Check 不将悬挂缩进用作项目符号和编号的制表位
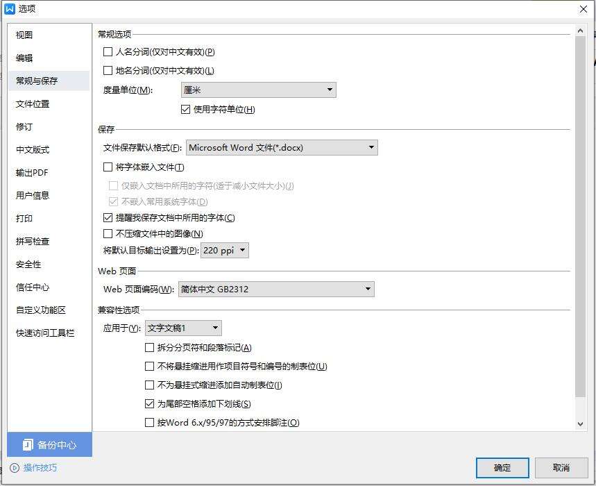The image size is (596, 486). pos(149,366)
